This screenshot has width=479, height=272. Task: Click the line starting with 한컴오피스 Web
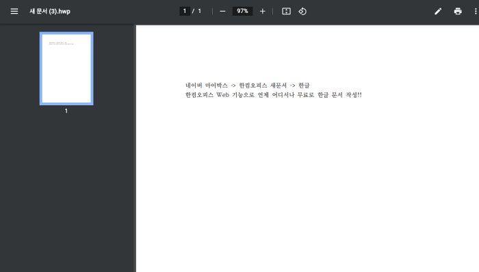coord(274,95)
